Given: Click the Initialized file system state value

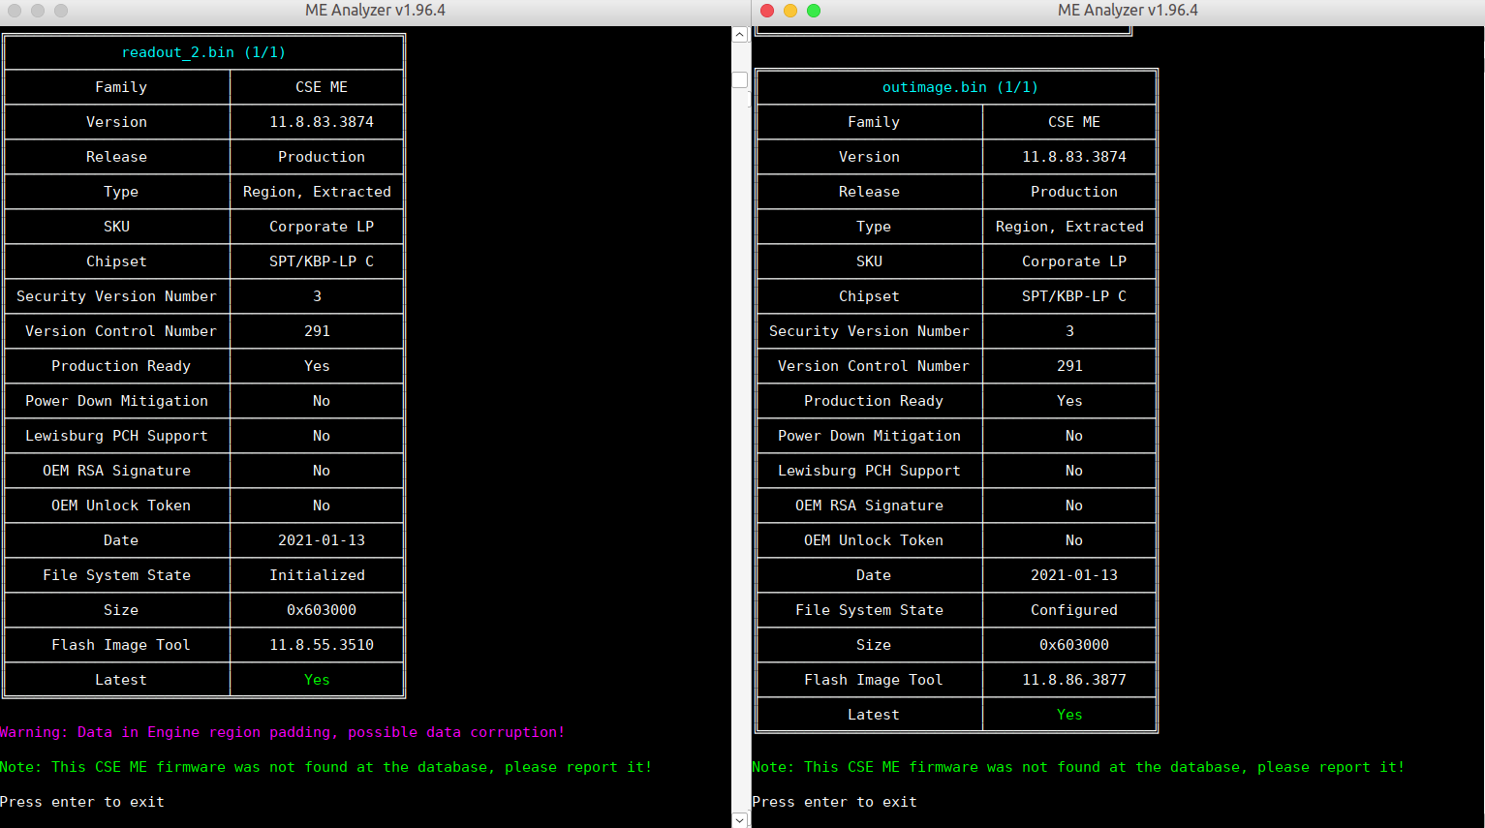Looking at the screenshot, I should 318,575.
